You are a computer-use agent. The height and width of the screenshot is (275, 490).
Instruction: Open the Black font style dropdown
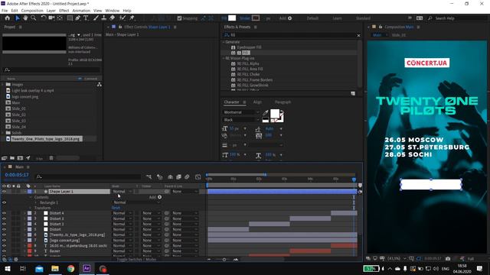coord(241,120)
